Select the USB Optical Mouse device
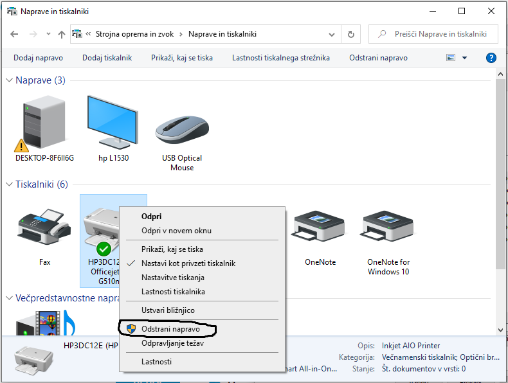Viewport: 508px width, 383px height. click(182, 129)
